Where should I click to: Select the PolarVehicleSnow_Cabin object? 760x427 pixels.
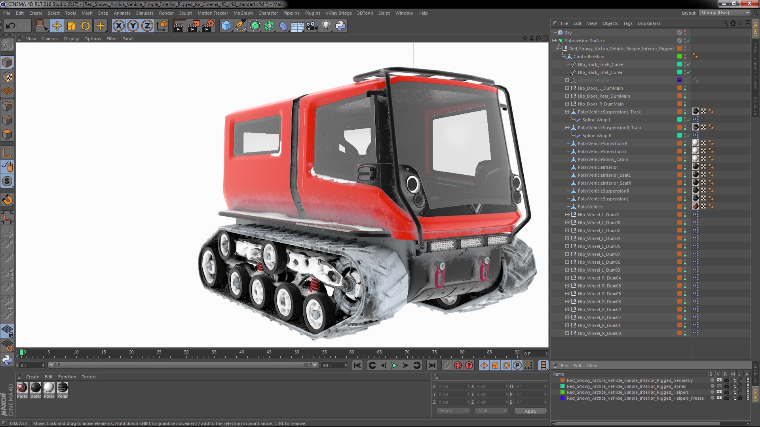pyautogui.click(x=602, y=159)
